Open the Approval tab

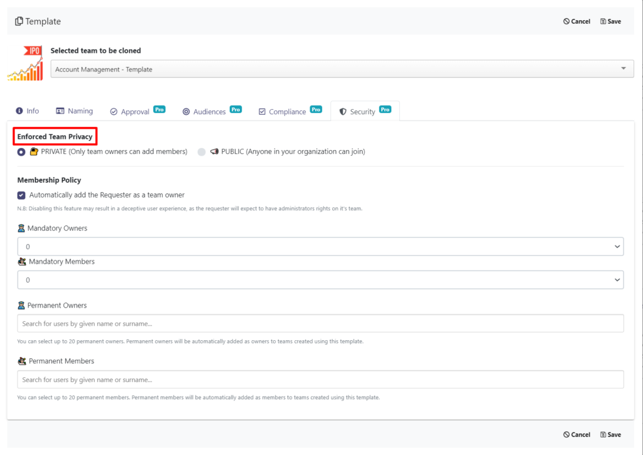pos(138,111)
